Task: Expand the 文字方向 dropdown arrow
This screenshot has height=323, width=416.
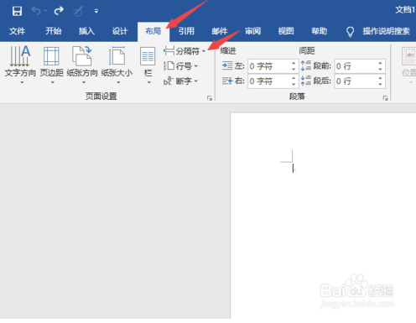Action: (x=22, y=82)
